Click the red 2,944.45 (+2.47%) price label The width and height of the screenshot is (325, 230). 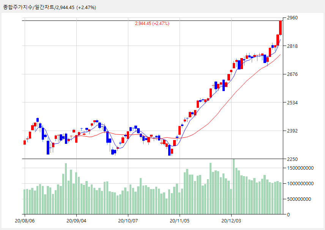(152, 24)
